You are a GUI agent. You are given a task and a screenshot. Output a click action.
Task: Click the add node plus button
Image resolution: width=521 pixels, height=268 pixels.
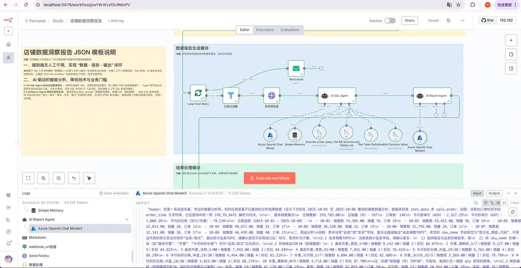click(511, 40)
